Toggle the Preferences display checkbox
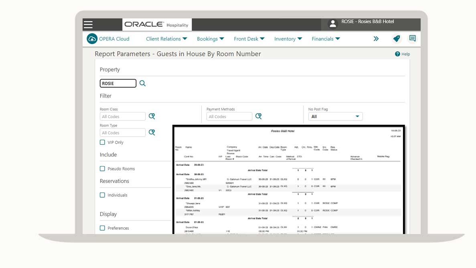476x268 pixels. click(103, 228)
